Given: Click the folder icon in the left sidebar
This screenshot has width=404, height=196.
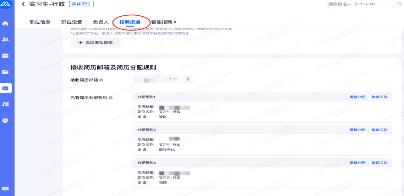Looking at the screenshot, I should click(5, 72).
